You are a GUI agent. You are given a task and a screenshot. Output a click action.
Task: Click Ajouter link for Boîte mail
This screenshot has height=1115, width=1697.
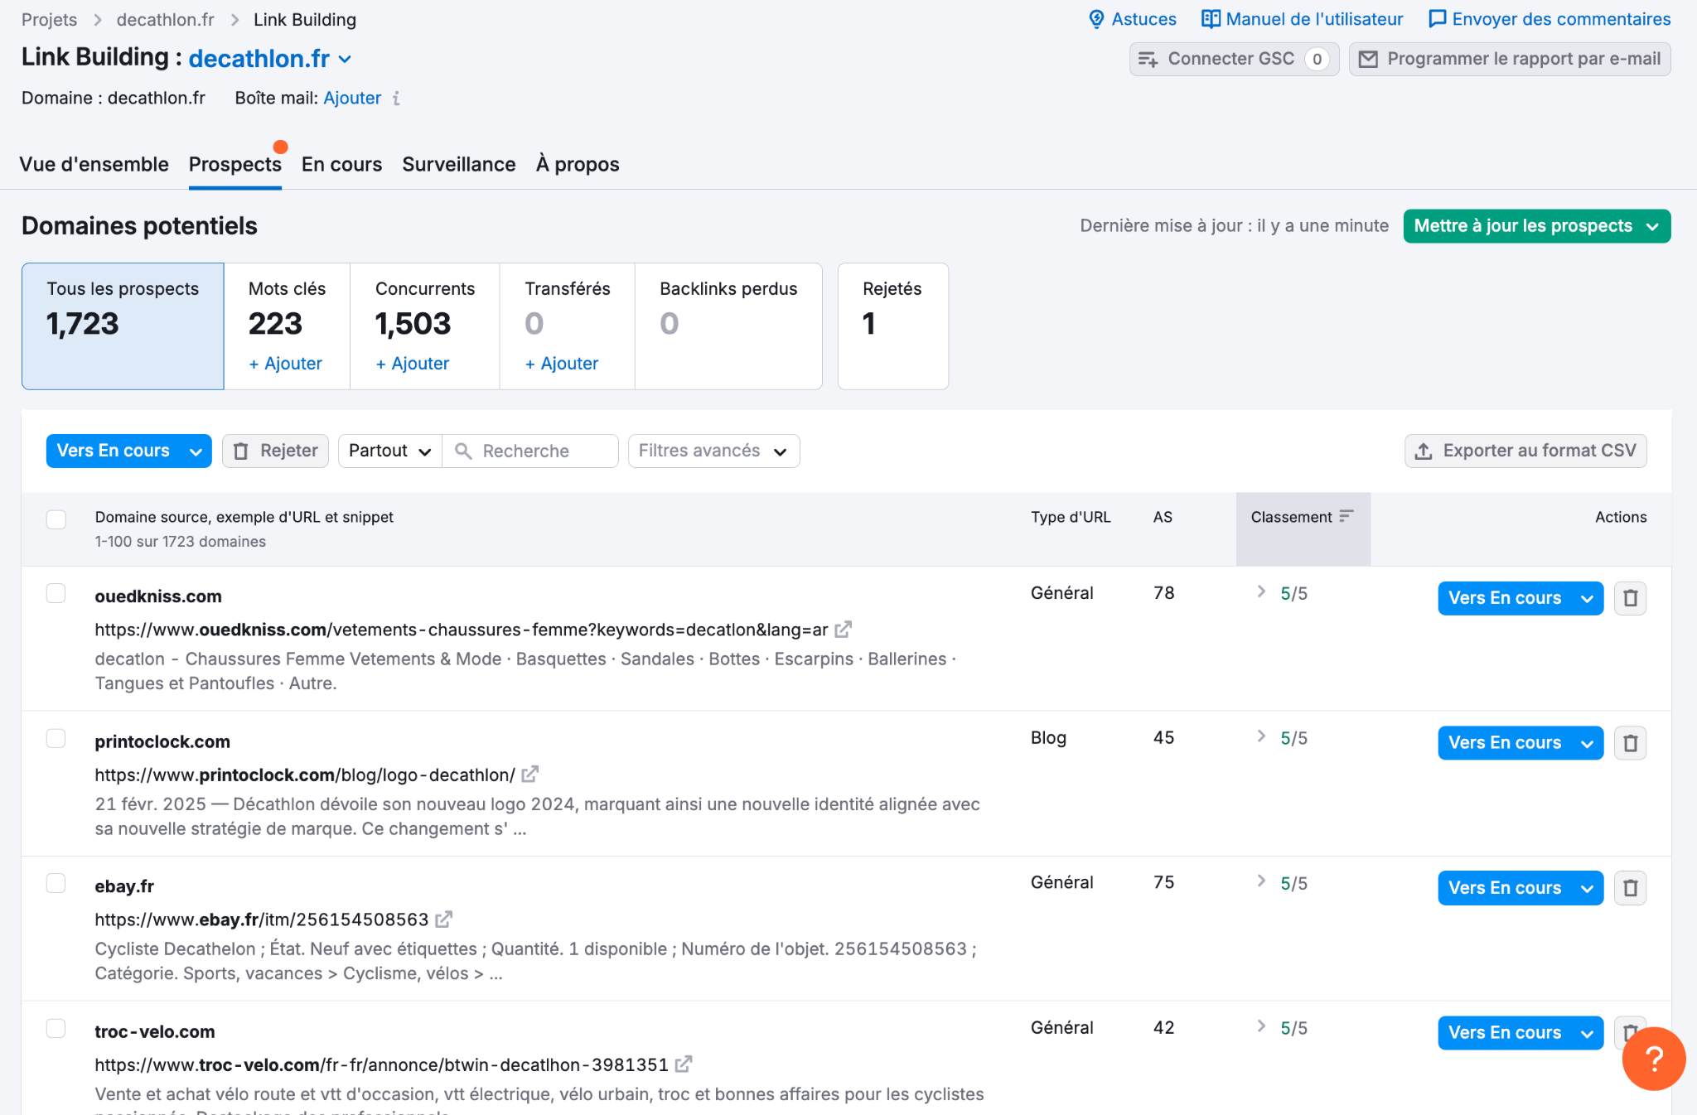tap(352, 99)
